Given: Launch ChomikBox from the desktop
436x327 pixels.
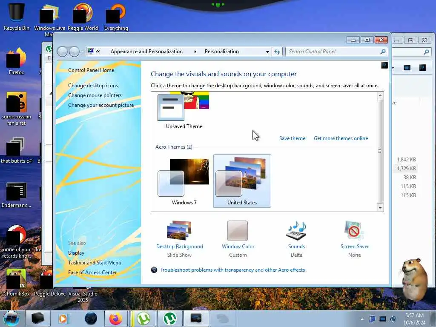Looking at the screenshot, I should (x=17, y=283).
